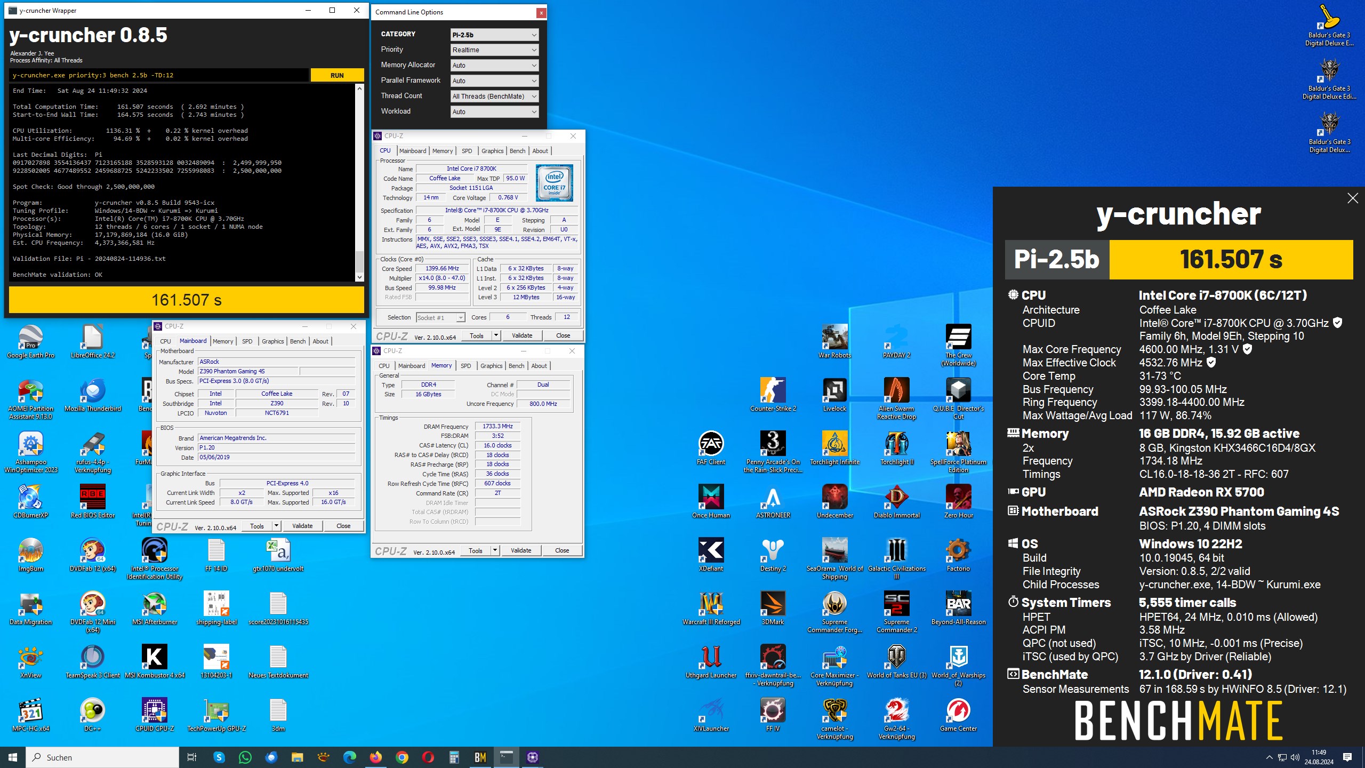This screenshot has width=1365, height=768.
Task: Click the Suchen taskbar search box
Action: (x=102, y=757)
